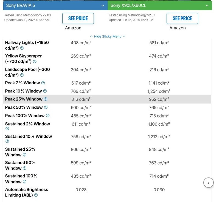Click the 759 cd/m² value
Viewport: 214px width, 202px height.
click(x=81, y=137)
